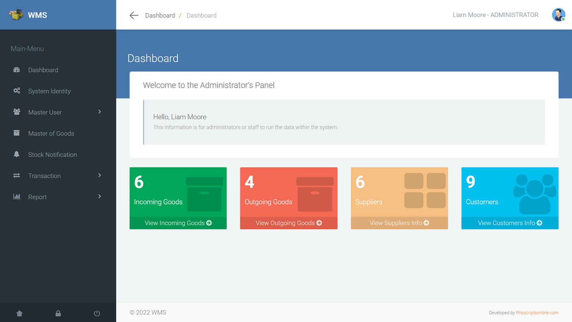Click the WMS logo icon

(16, 15)
